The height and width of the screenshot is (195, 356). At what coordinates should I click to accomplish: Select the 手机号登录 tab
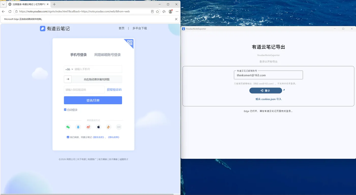click(x=79, y=55)
